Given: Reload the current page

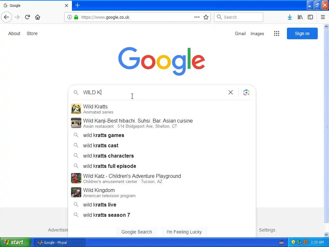Looking at the screenshot, I should tap(27, 17).
